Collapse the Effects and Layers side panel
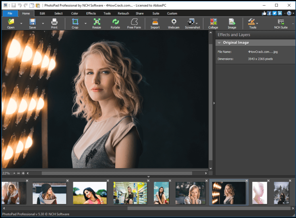296x218 pixels. (213, 103)
